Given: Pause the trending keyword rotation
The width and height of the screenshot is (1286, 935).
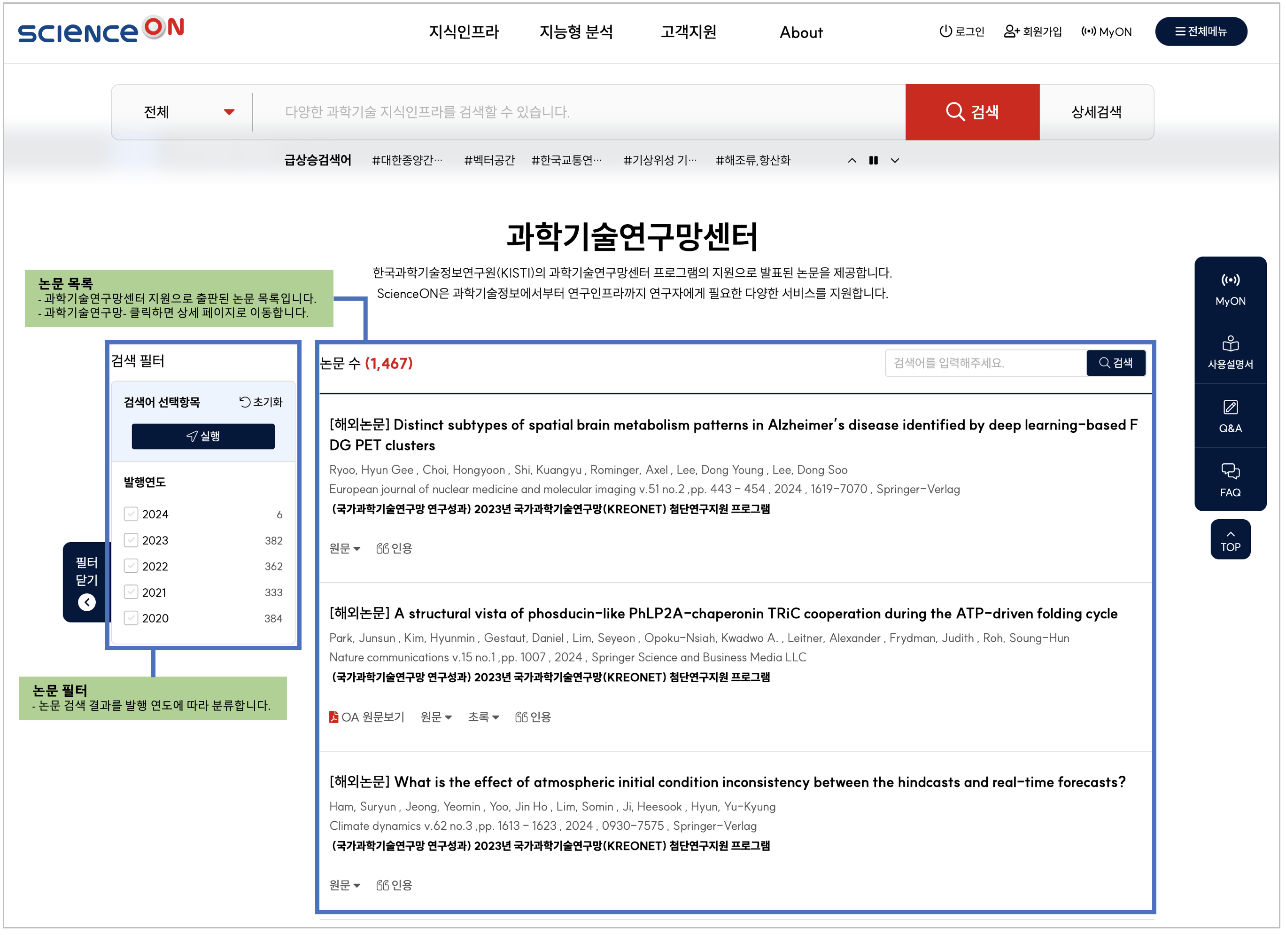Looking at the screenshot, I should (x=874, y=161).
